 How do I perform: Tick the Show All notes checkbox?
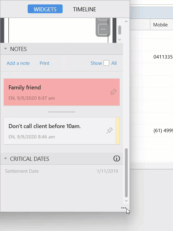[106, 63]
